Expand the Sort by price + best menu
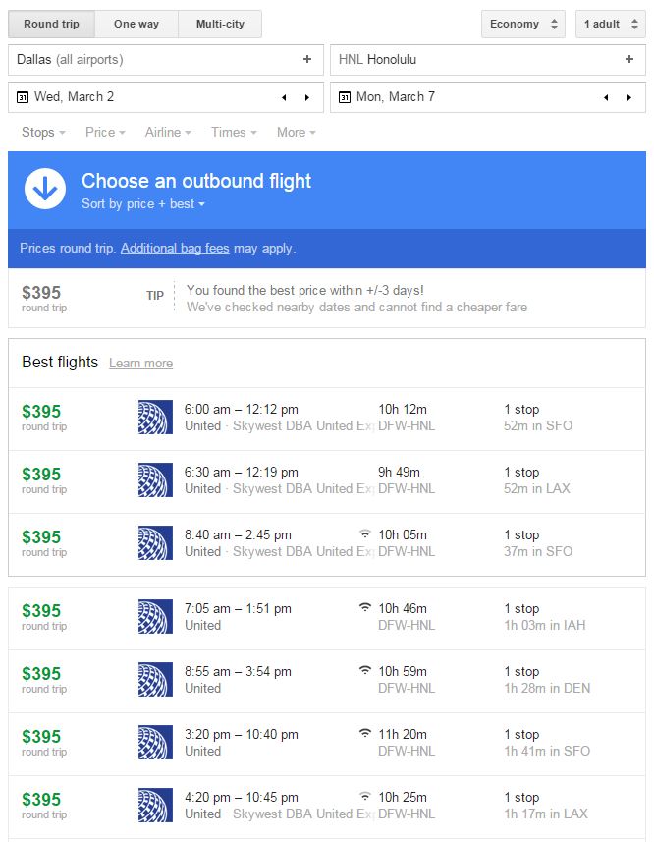Screen dimensions: 654x842 [x=143, y=204]
